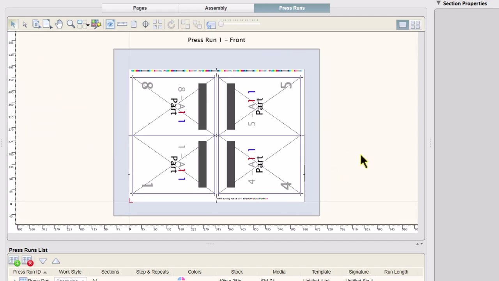
Task: Click the crosshair registration mark icon
Action: (x=145, y=24)
